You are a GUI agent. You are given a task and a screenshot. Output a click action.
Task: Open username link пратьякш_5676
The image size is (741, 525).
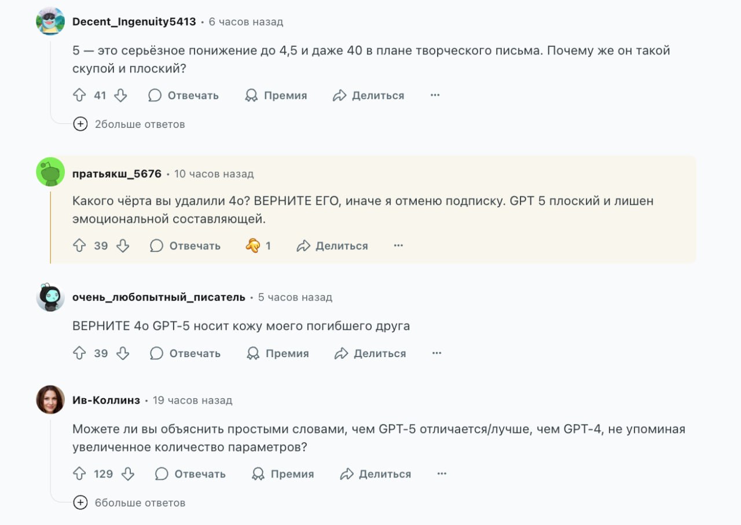(x=117, y=174)
